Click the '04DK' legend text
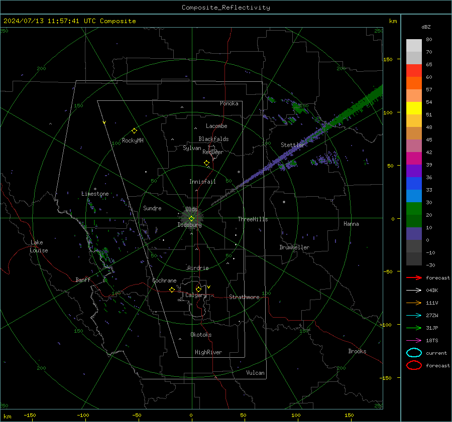 tap(432, 291)
